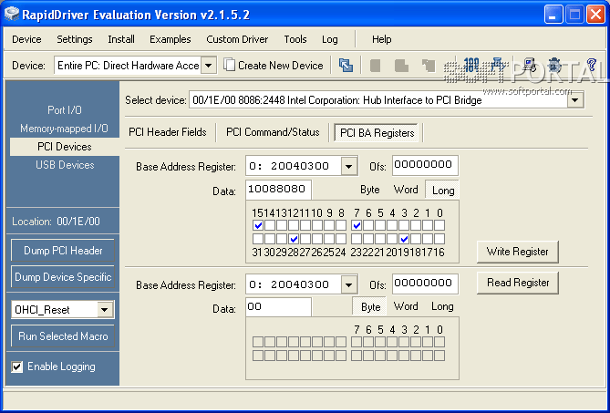Select USB Devices in left panel
This screenshot has height=413, width=610.
[x=65, y=165]
